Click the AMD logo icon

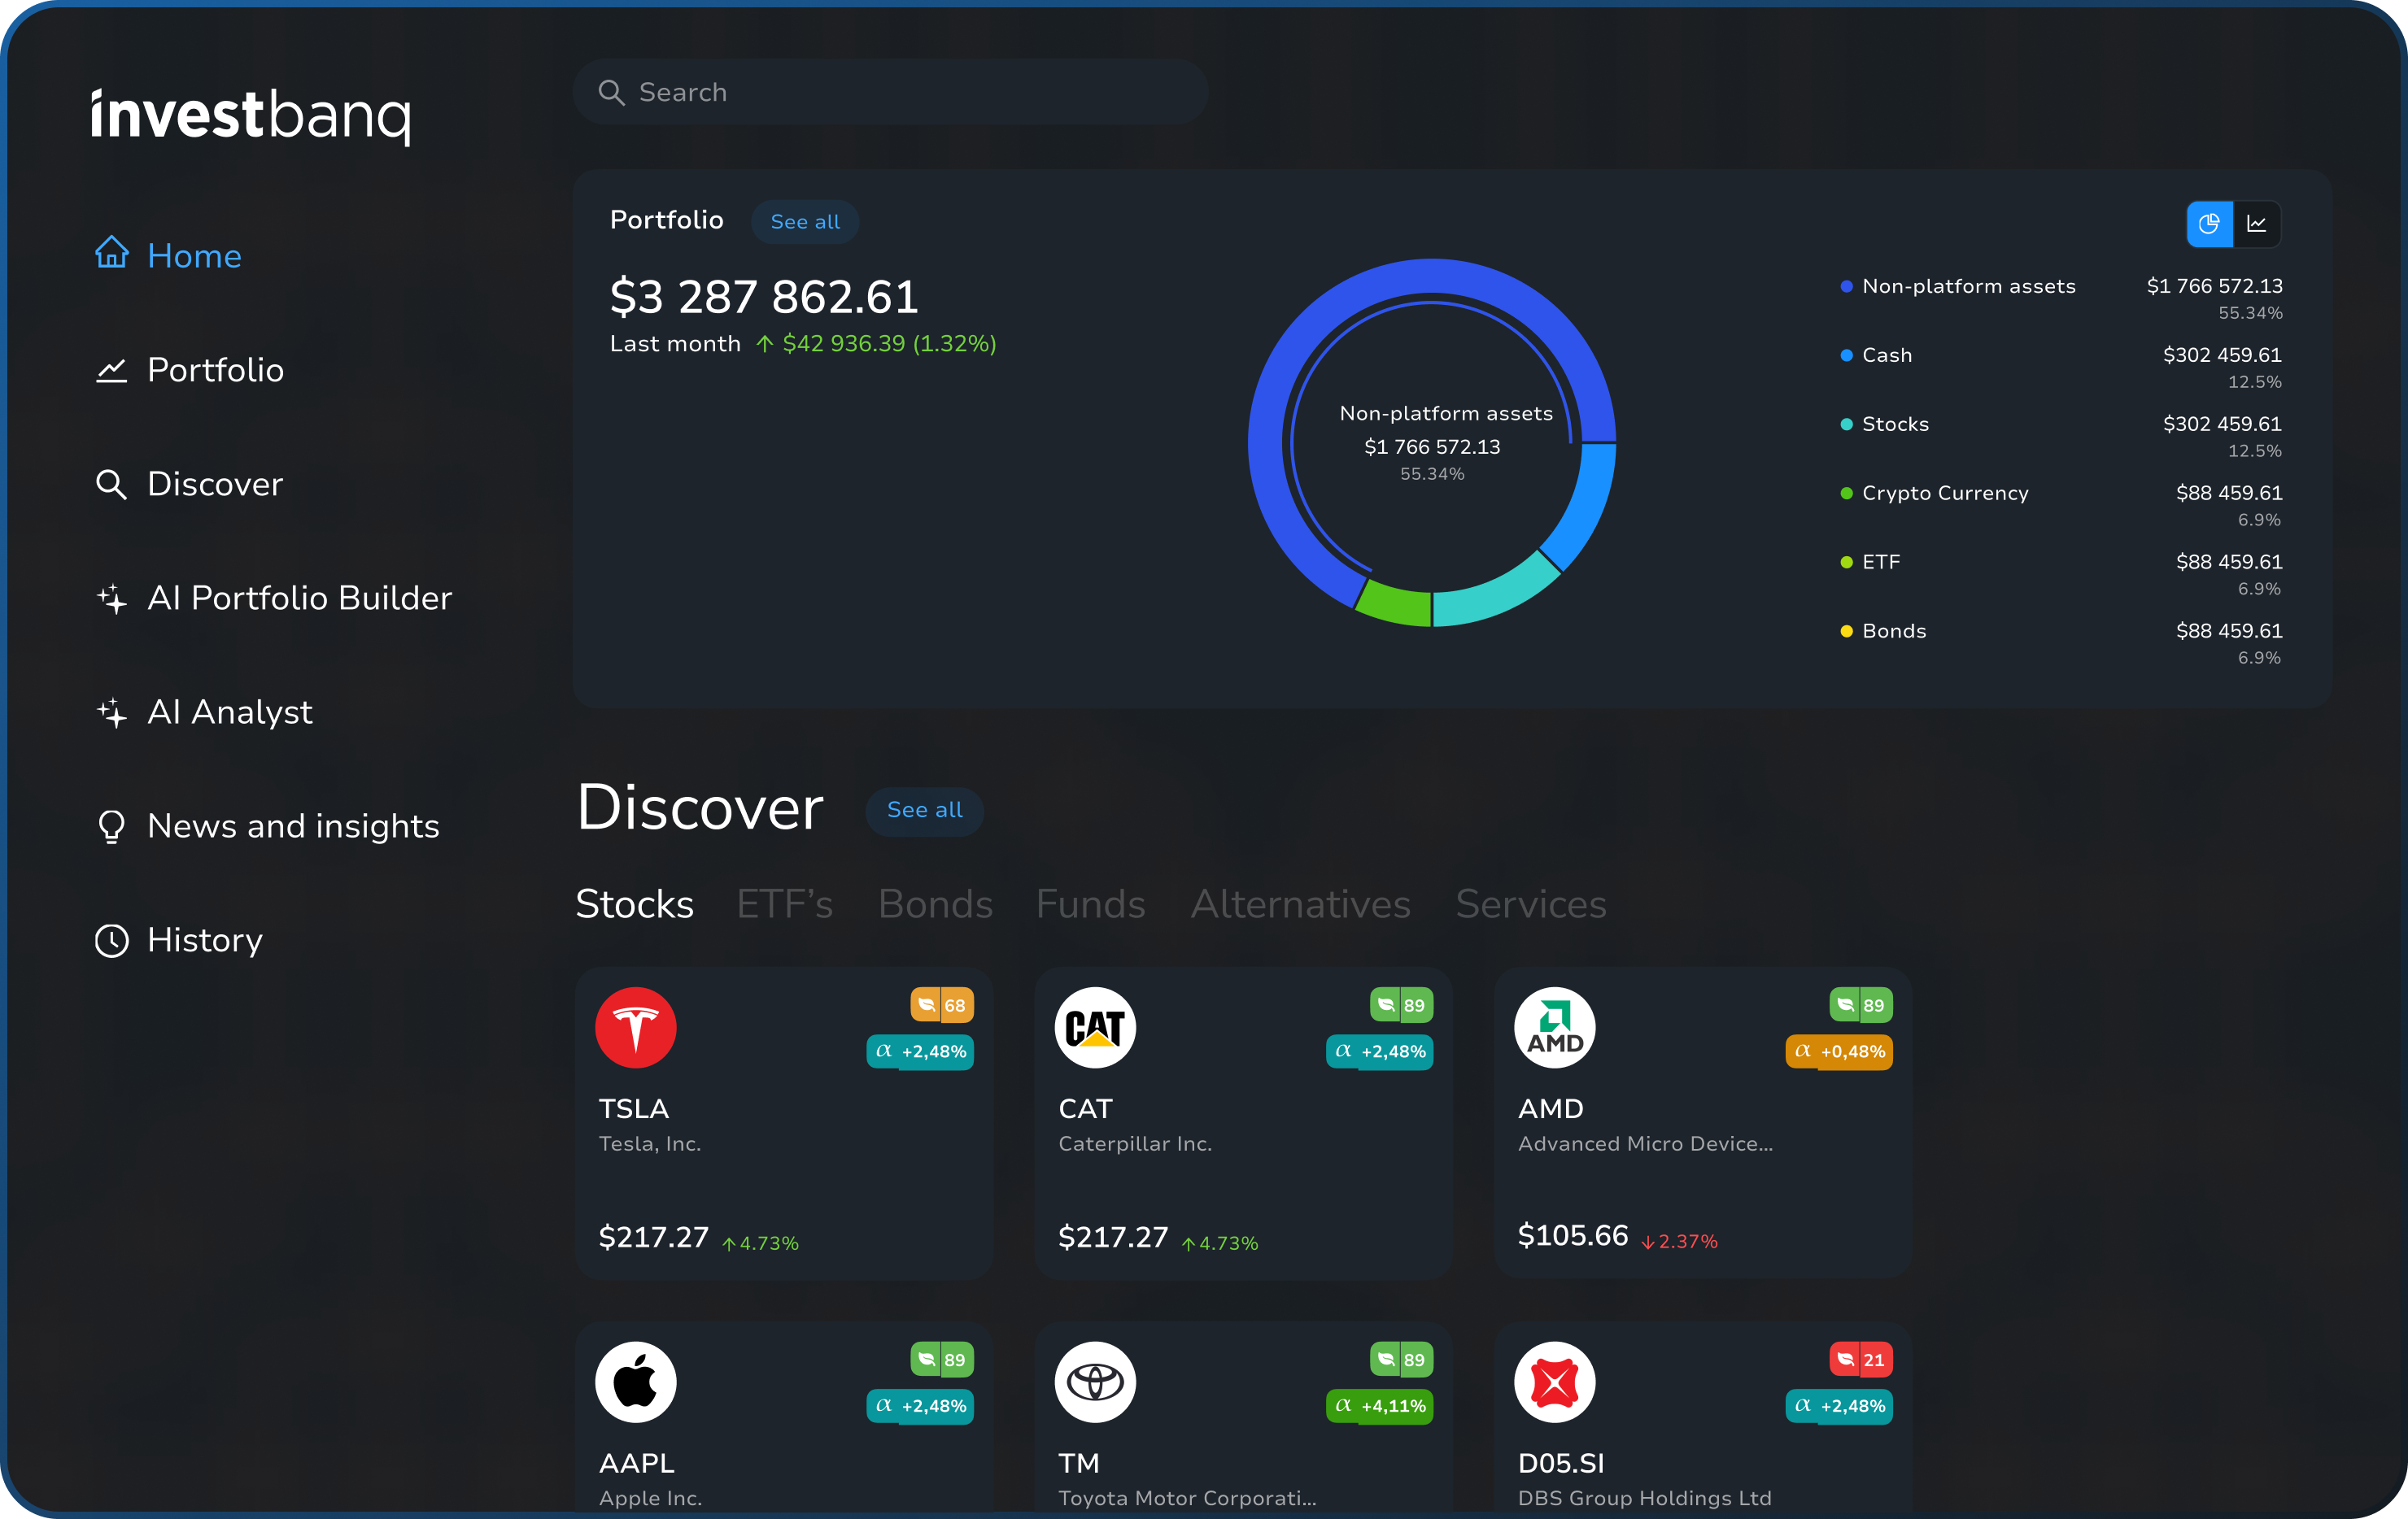tap(1554, 1027)
